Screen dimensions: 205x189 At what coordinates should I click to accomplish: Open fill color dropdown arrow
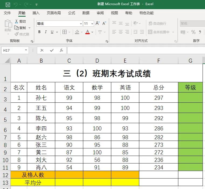[x=82, y=32]
